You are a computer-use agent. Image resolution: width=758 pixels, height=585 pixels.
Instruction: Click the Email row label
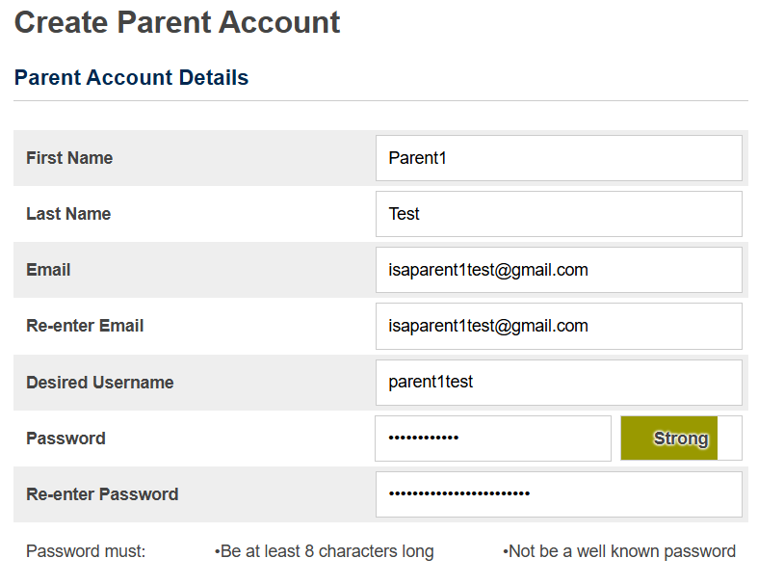[48, 270]
